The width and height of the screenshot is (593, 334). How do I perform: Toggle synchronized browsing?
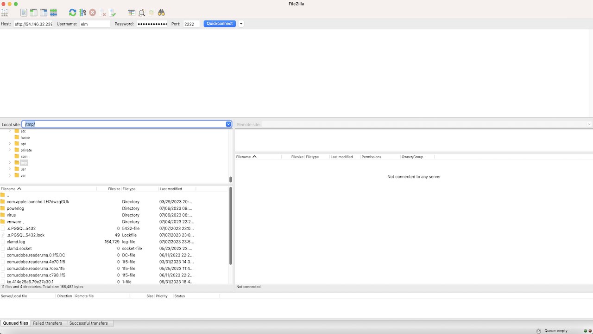[x=151, y=13]
